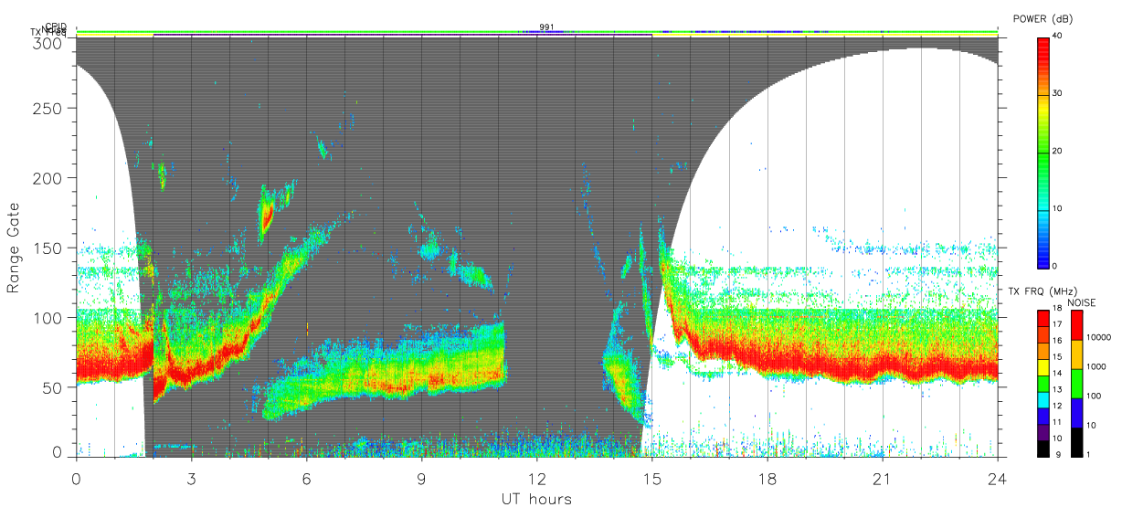Click the y-axis tick label '50'
The height and width of the screenshot is (518, 1122).
(x=52, y=387)
